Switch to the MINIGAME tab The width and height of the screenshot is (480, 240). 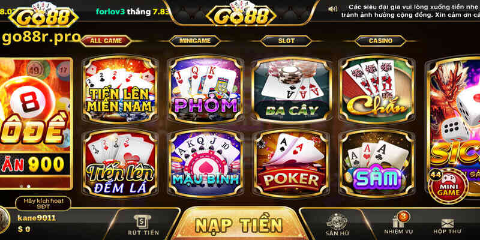[x=194, y=41]
